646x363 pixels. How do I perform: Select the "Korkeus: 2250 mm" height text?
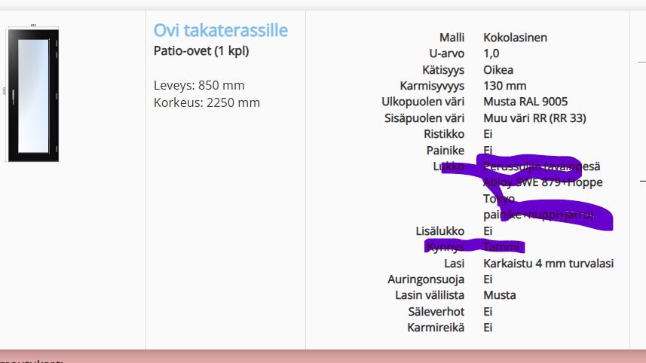coord(207,102)
